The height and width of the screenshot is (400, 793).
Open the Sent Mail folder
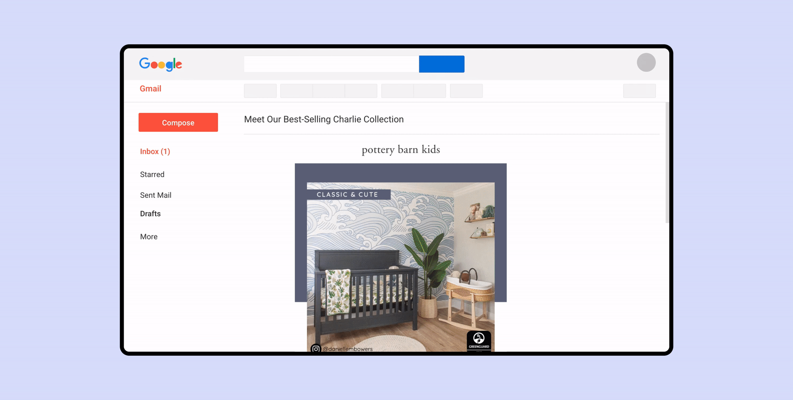(x=156, y=195)
